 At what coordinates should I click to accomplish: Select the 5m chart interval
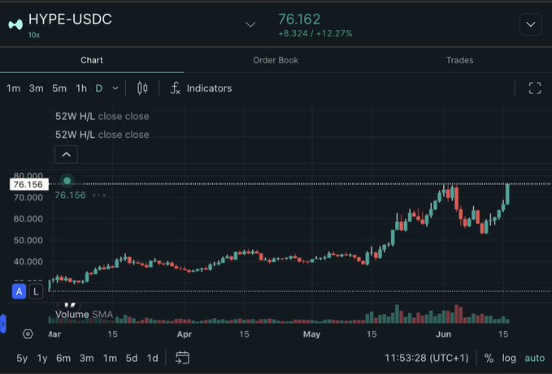(x=59, y=88)
